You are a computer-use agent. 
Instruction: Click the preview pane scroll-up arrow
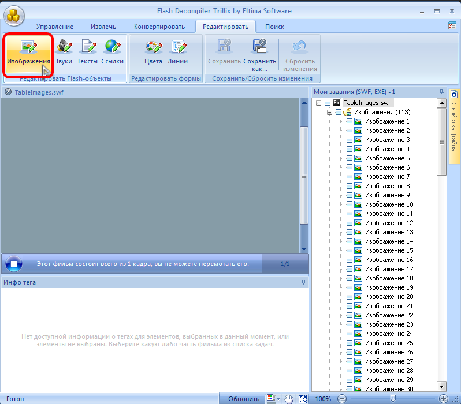(x=304, y=103)
